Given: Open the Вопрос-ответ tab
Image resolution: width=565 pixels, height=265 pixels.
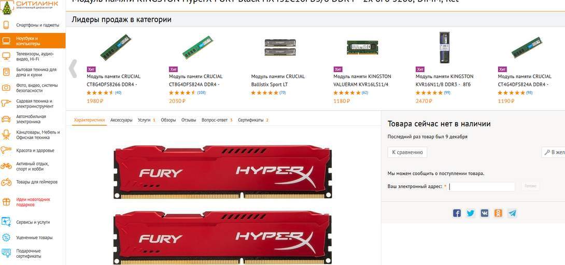Looking at the screenshot, I should [x=215, y=120].
